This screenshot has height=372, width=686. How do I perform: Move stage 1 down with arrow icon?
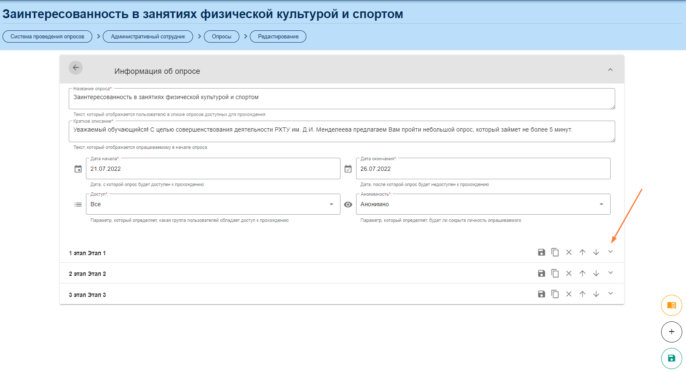point(596,252)
